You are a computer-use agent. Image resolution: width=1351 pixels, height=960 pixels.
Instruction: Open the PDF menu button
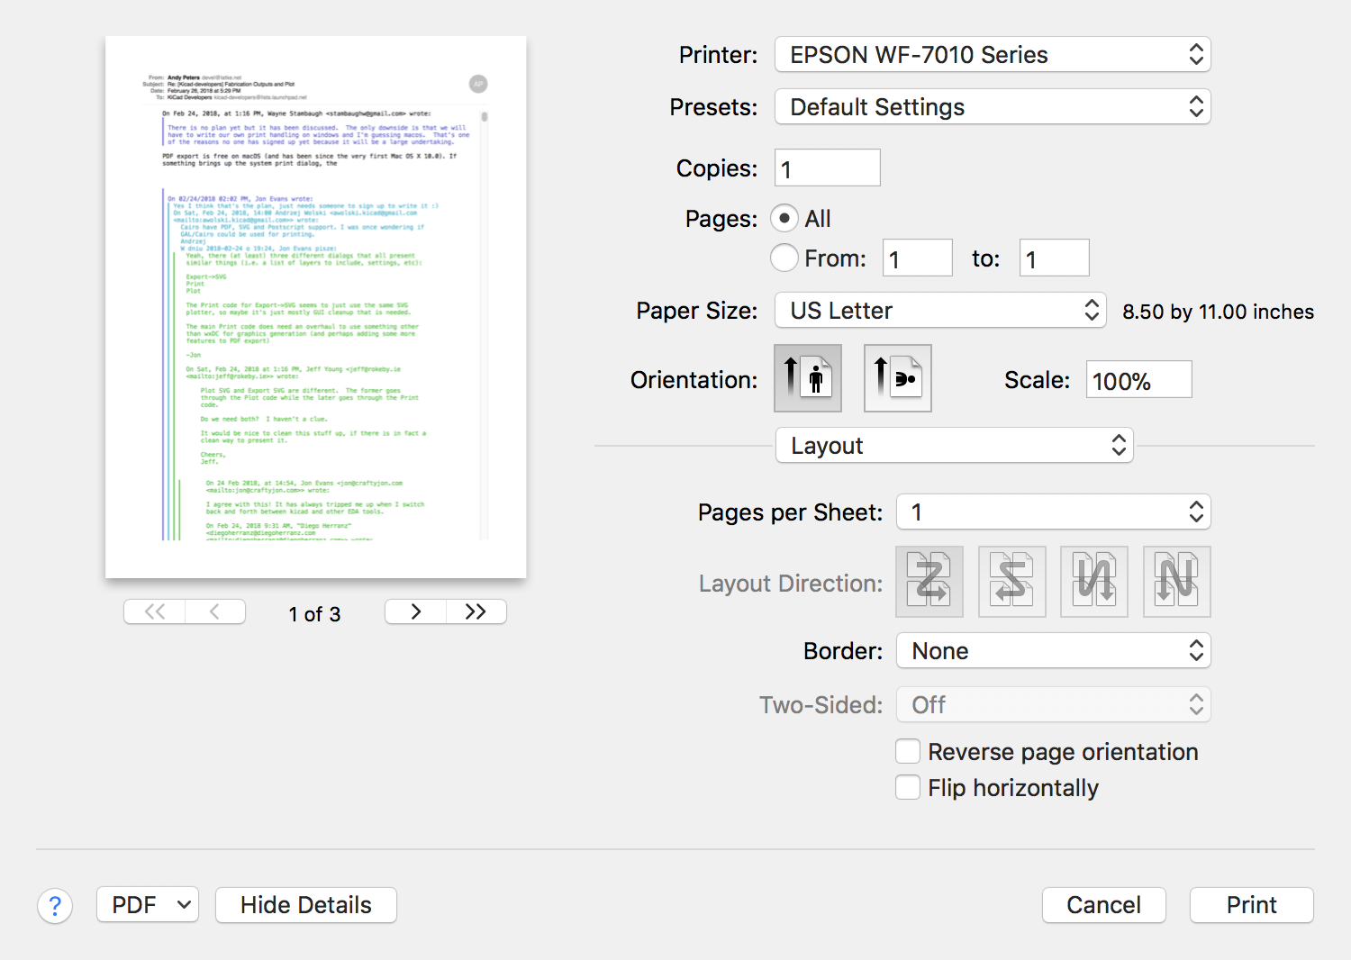click(x=148, y=905)
